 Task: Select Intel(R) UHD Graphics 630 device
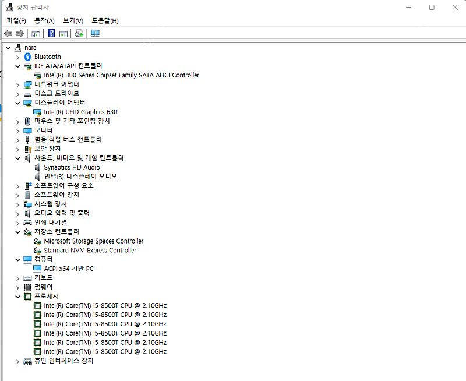tap(80, 112)
